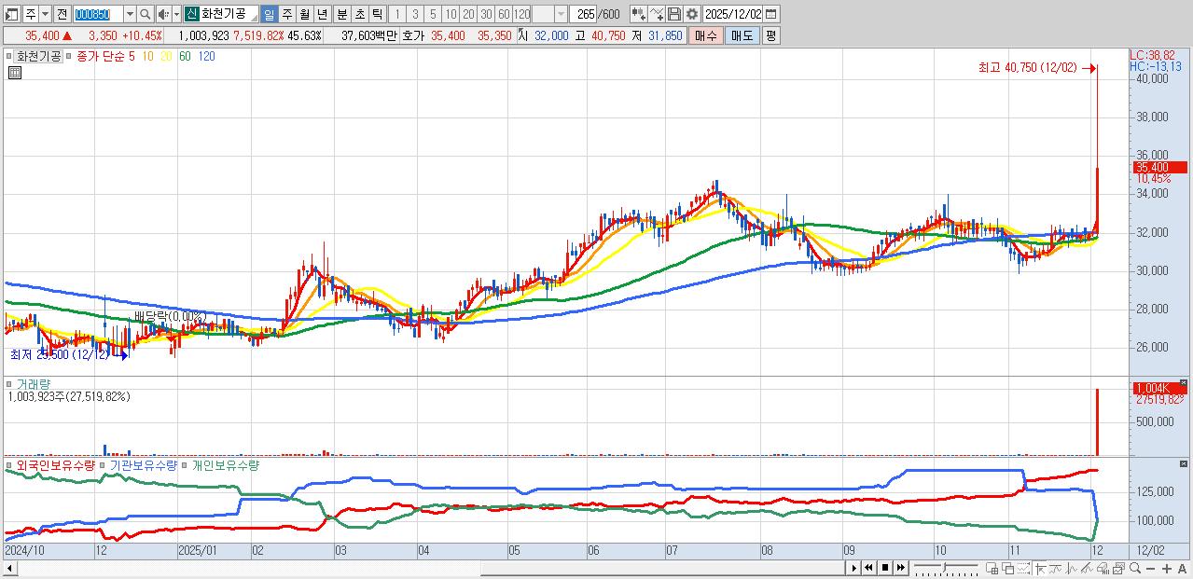Click the green 신 badge icon
Screen dimensions: 1193x579
point(190,14)
